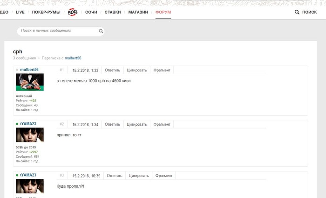
Task: Click the thread title 'cph'
Action: click(18, 51)
